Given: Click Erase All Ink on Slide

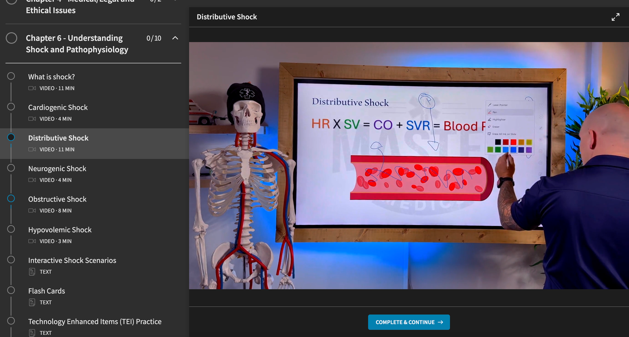Looking at the screenshot, I should point(503,134).
